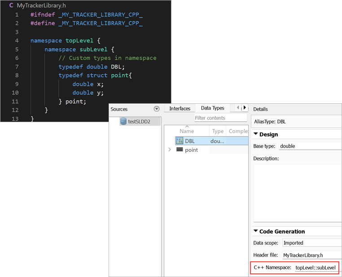Viewport: 342px width, 277px height.
Task: Collapse the Code Generation section
Action: pyautogui.click(x=256, y=231)
